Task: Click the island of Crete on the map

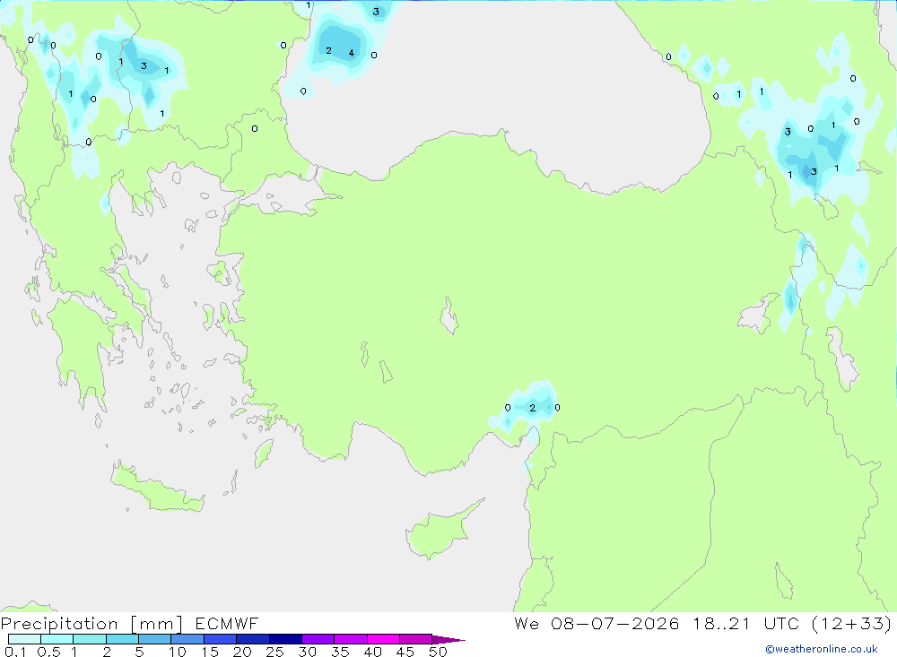Action: 157,488
